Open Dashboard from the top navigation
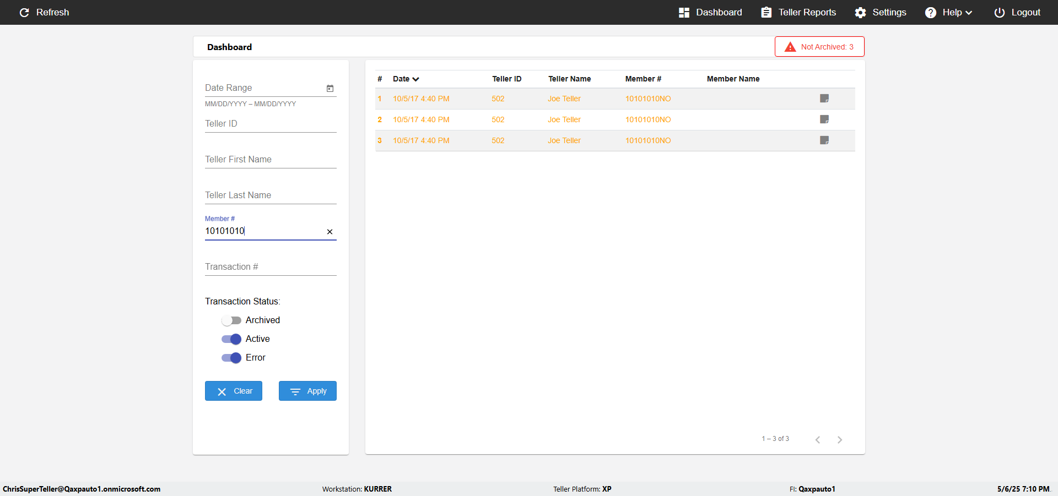This screenshot has height=496, width=1058. (x=710, y=12)
